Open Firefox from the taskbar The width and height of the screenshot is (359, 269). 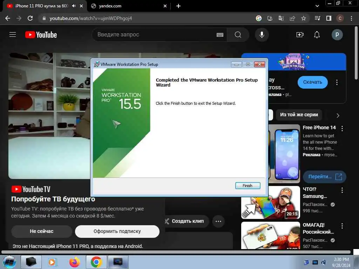click(x=75, y=262)
